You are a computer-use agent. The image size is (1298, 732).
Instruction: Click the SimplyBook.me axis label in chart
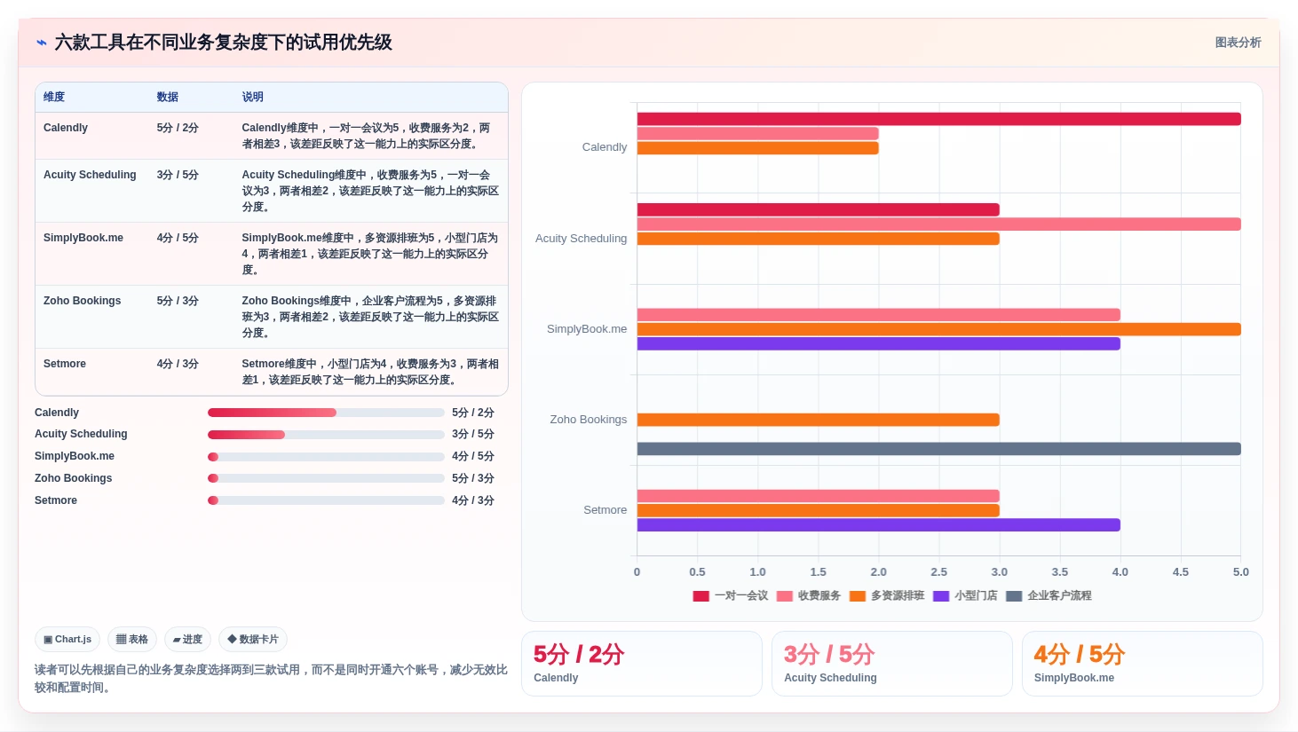click(x=587, y=329)
